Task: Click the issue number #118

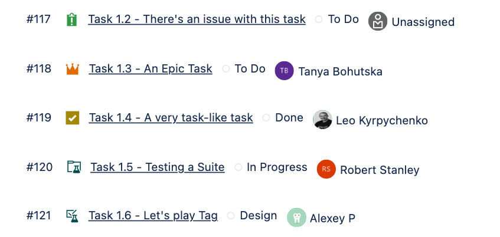Action: coord(39,69)
